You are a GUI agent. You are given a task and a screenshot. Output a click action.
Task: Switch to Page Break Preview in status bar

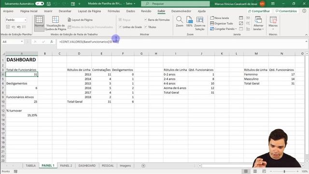point(264,171)
